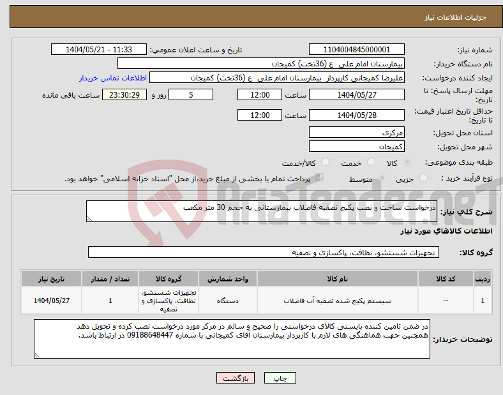The height and width of the screenshot is (395, 503).
Task: Click the نام دستگاه خریدار field
Action: pyautogui.click(x=261, y=63)
